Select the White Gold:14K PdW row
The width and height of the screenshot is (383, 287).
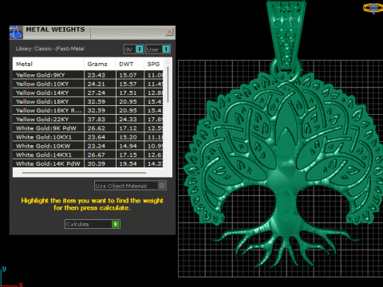[88, 163]
